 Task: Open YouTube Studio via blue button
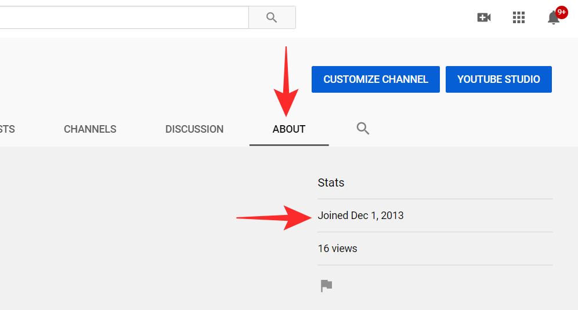click(x=498, y=79)
